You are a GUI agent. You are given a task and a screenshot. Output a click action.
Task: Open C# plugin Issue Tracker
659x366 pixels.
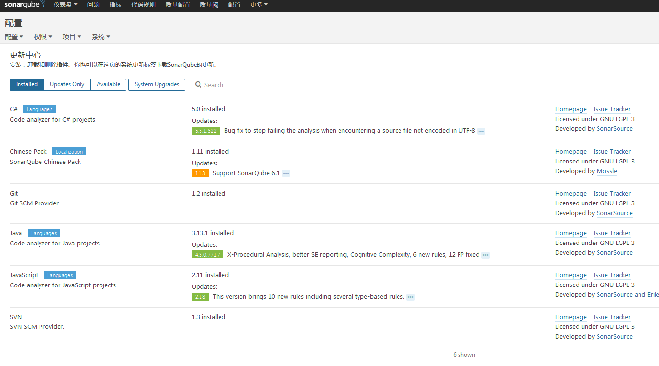[612, 109]
